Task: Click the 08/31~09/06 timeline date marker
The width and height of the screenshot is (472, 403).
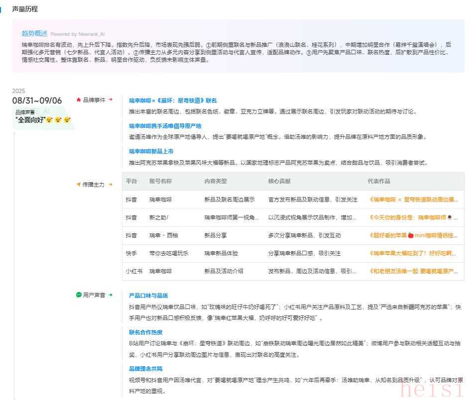Action: [x=37, y=101]
